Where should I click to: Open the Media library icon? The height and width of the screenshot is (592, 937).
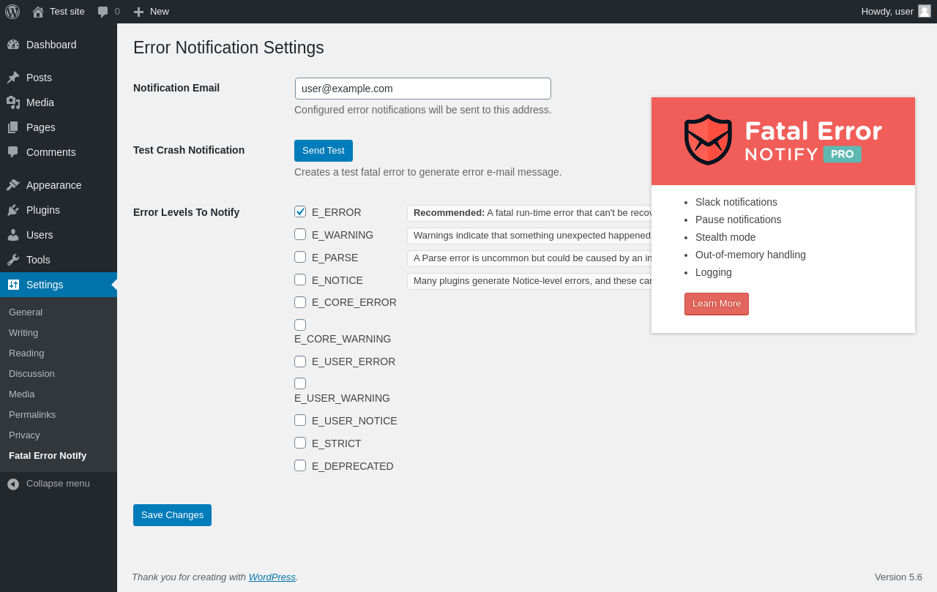[13, 102]
